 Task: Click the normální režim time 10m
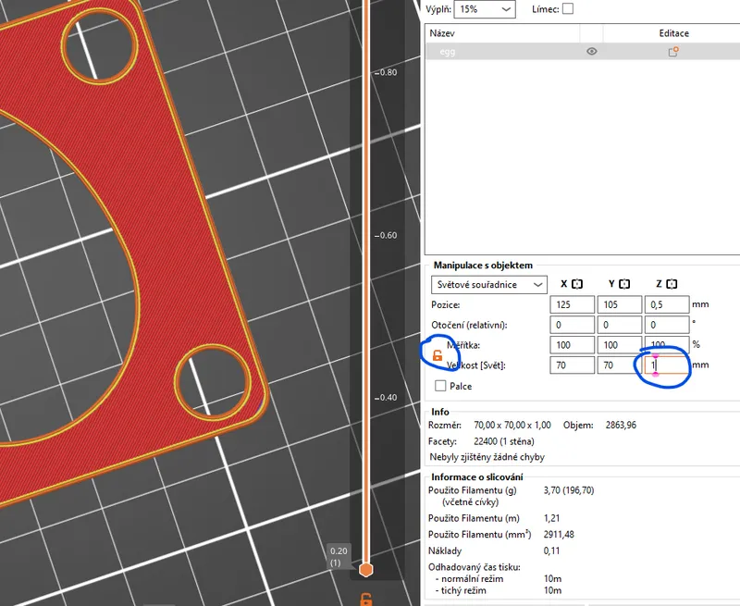tap(552, 579)
